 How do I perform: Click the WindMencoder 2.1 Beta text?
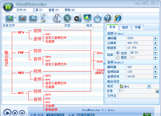click(x=98, y=110)
